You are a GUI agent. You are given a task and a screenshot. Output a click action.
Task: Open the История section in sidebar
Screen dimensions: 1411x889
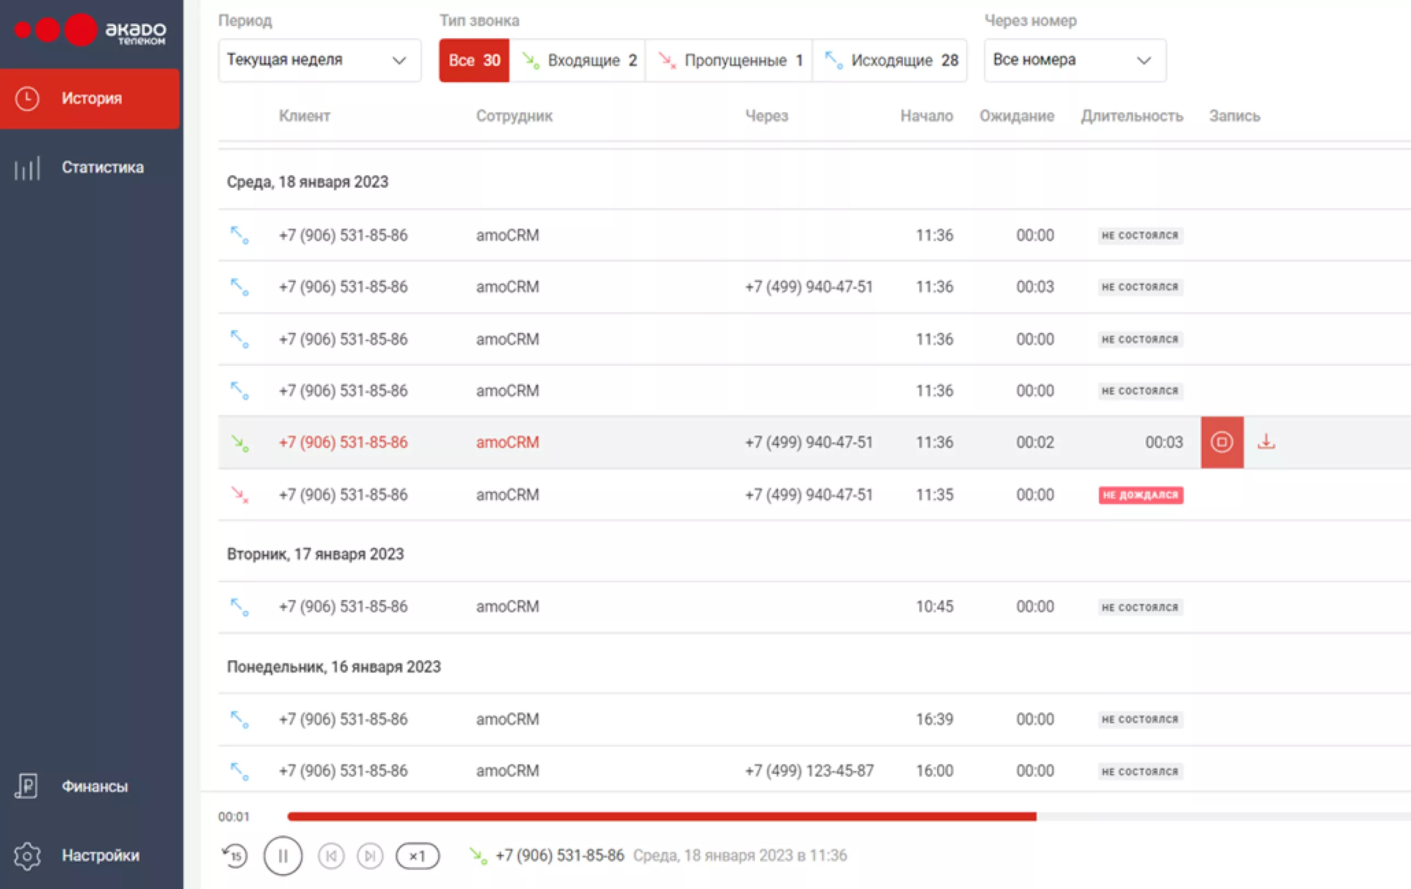click(90, 99)
